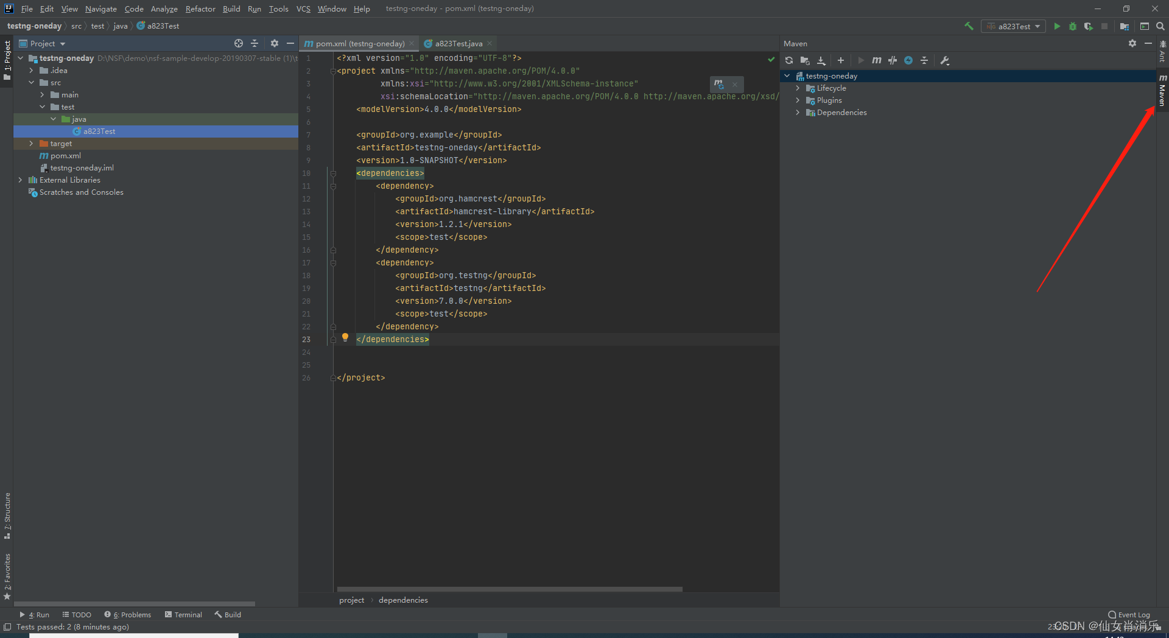Add Maven project with the plus icon
Viewport: 1169px width, 638px height.
tap(841, 60)
